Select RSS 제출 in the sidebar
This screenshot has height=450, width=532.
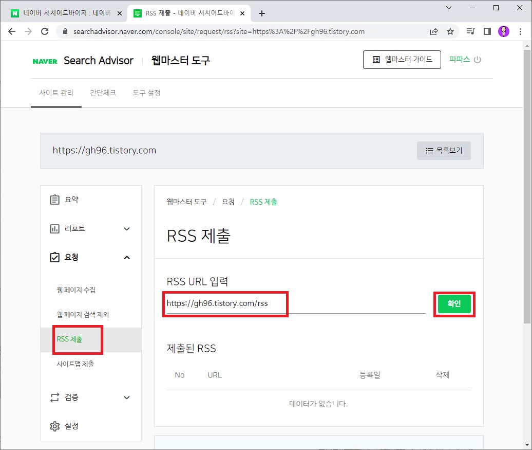(x=69, y=339)
